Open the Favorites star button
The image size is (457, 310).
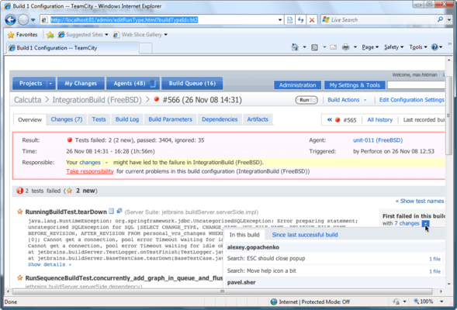coord(23,35)
